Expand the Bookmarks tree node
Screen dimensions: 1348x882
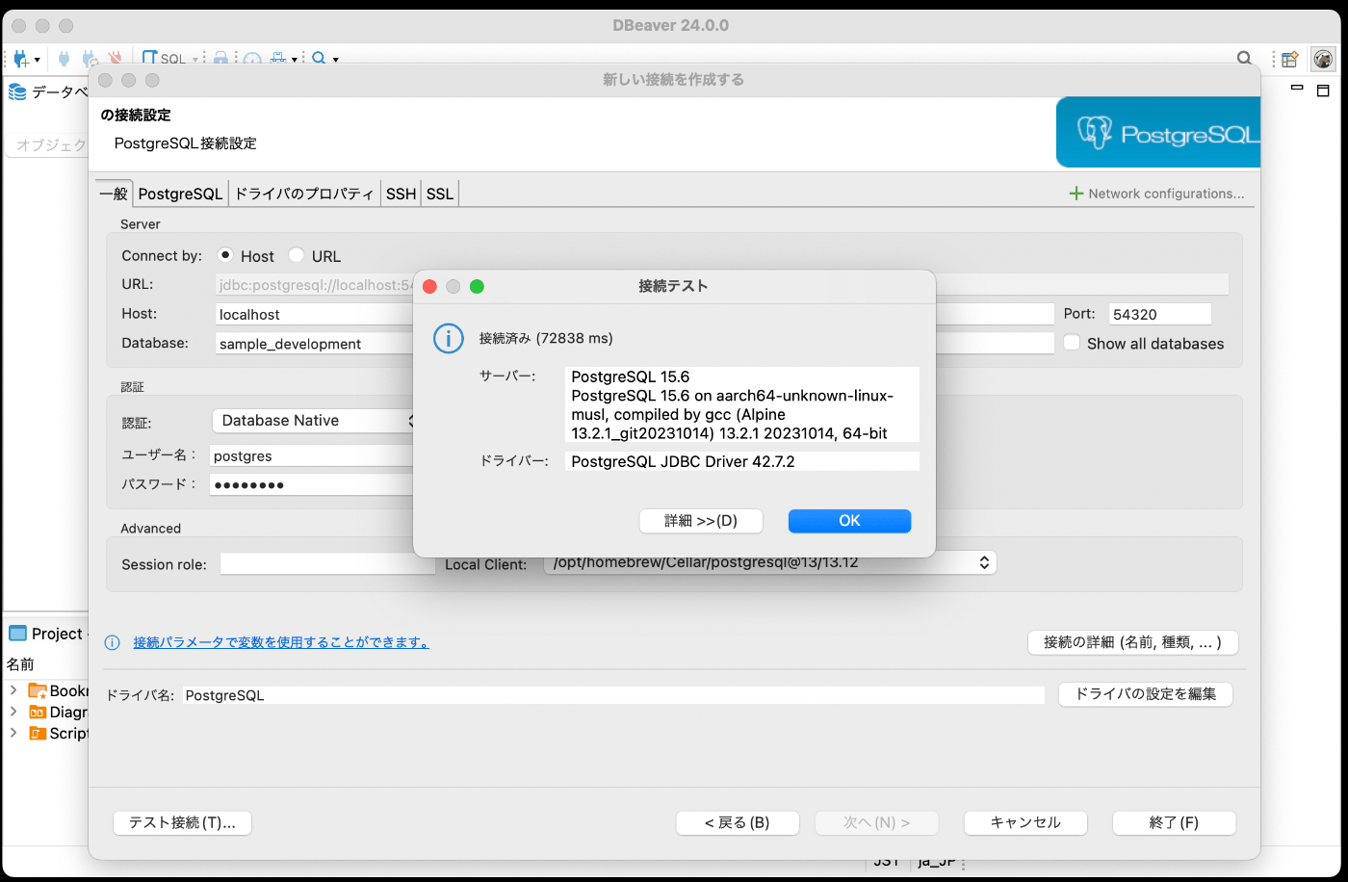pos(13,690)
